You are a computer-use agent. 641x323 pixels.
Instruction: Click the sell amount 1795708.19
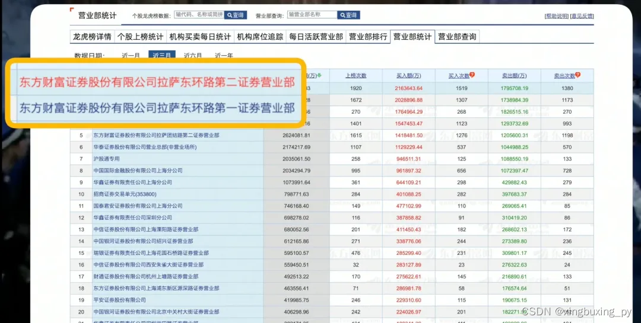pos(514,88)
